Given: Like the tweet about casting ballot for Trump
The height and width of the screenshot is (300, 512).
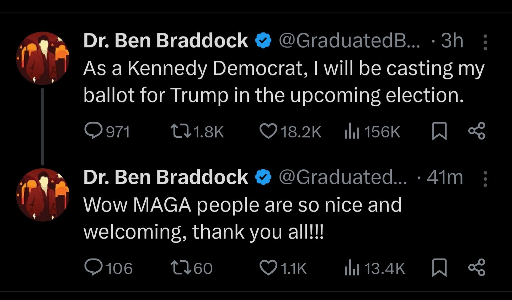Looking at the screenshot, I should (x=268, y=131).
